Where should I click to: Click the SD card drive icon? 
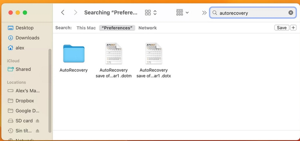click(x=10, y=121)
